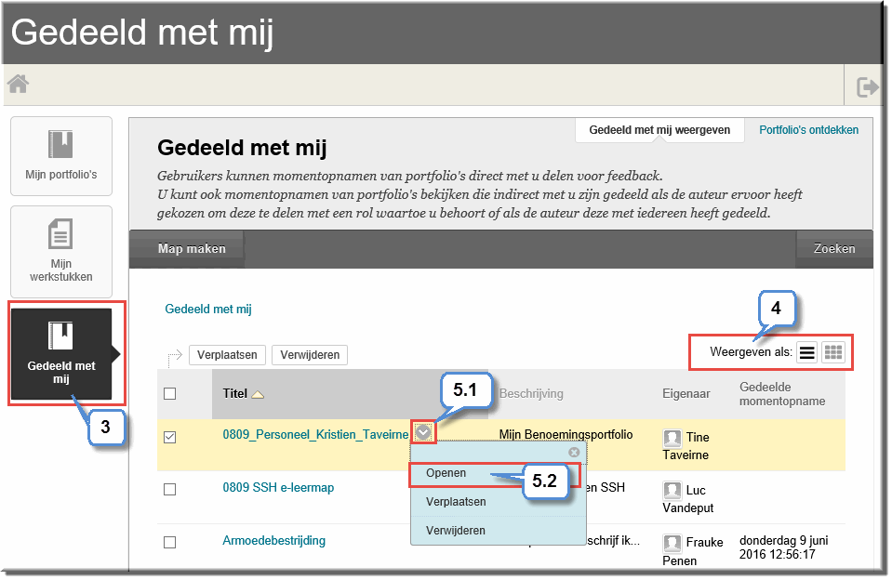892x580 pixels.
Task: Open 0809_Personeel_Kristien_Taveirne link
Action: point(315,434)
